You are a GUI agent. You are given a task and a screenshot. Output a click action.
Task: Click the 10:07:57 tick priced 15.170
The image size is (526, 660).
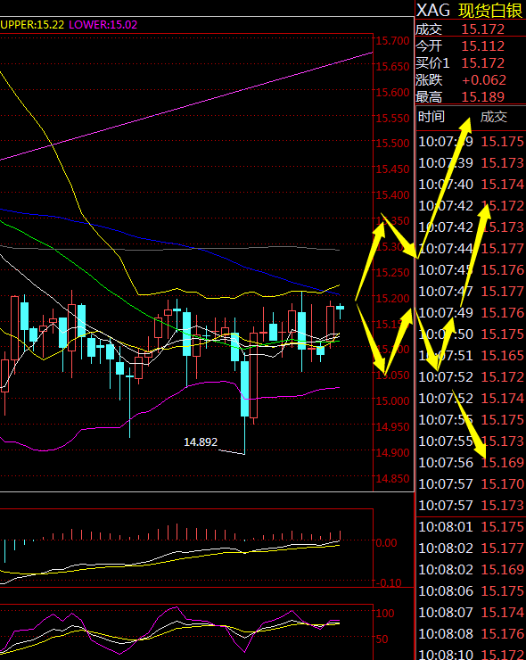click(x=471, y=483)
